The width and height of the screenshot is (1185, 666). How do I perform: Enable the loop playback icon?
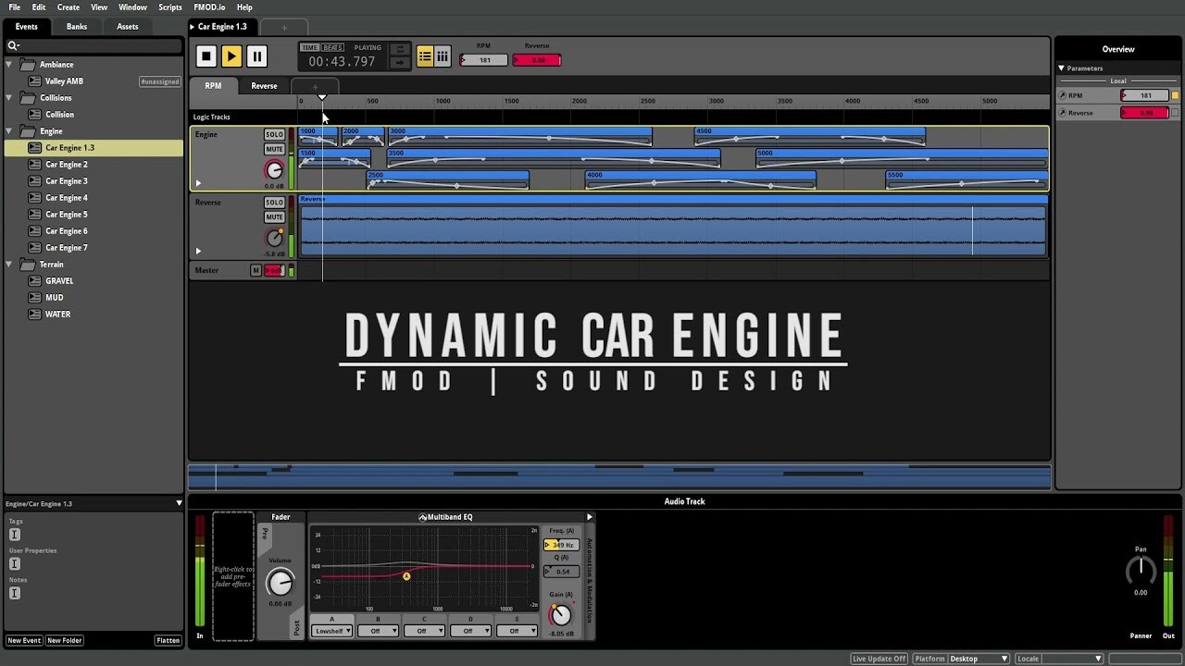pos(400,50)
